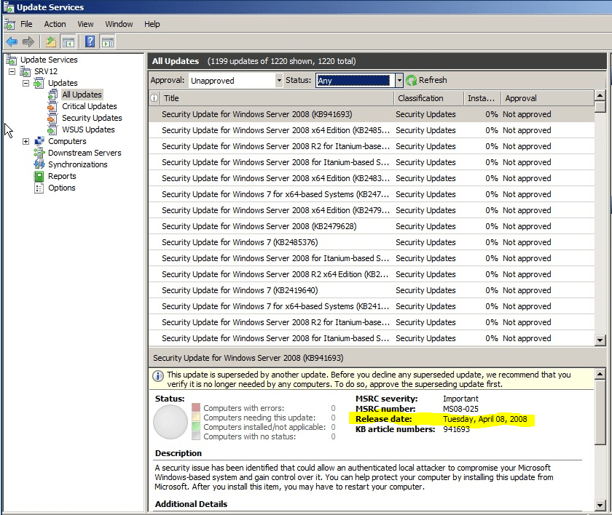Toggle the Show/Hide Action Pane icon
This screenshot has width=612, height=515.
(x=107, y=41)
